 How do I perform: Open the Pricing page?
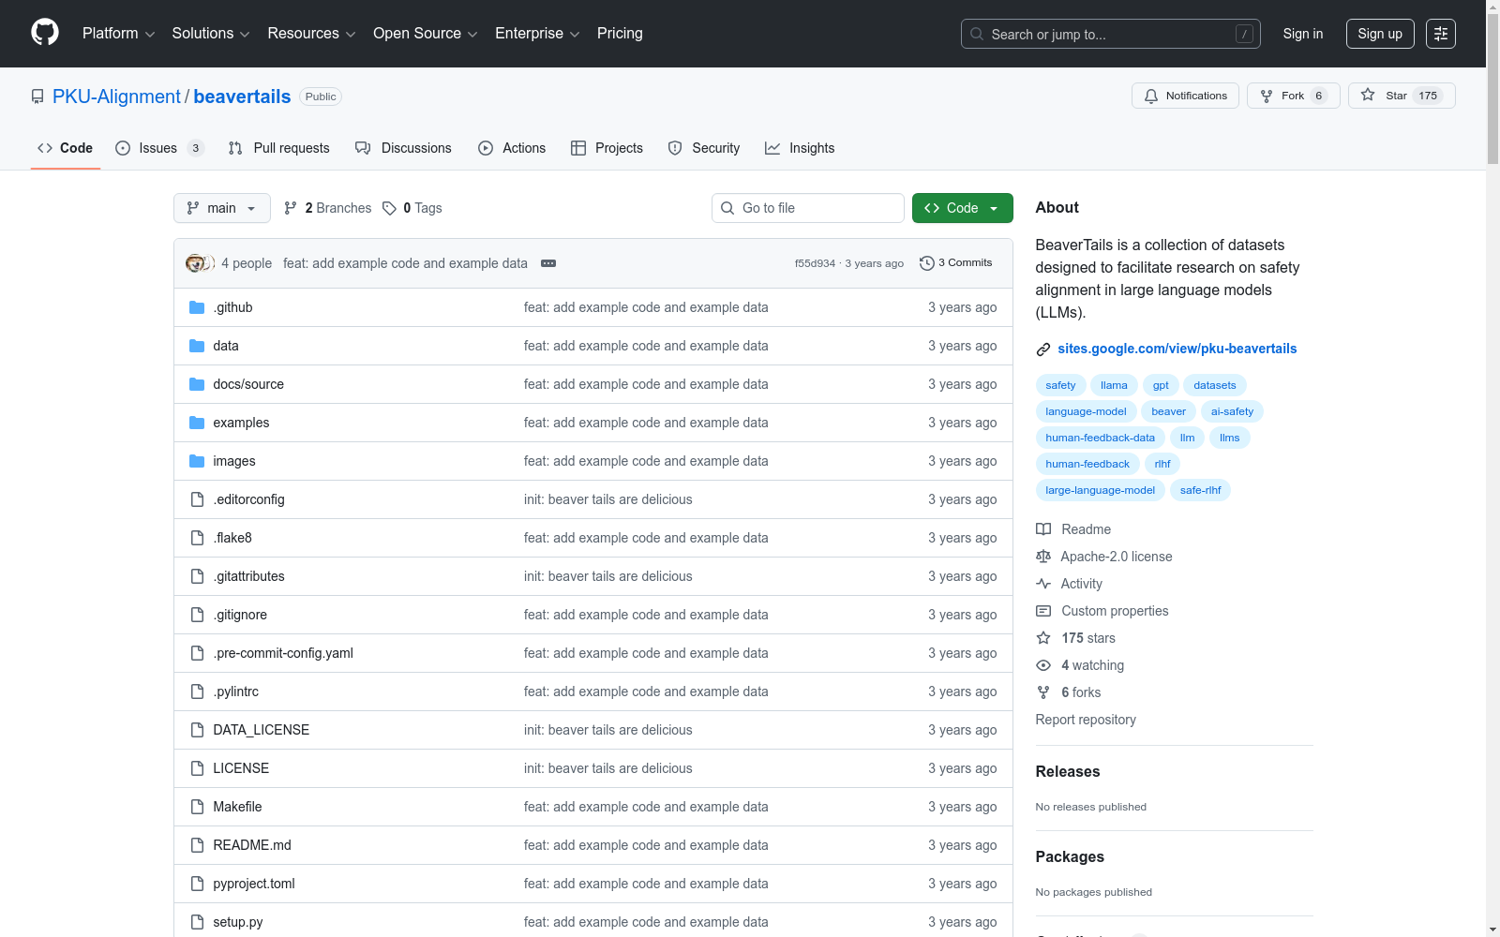pyautogui.click(x=620, y=34)
